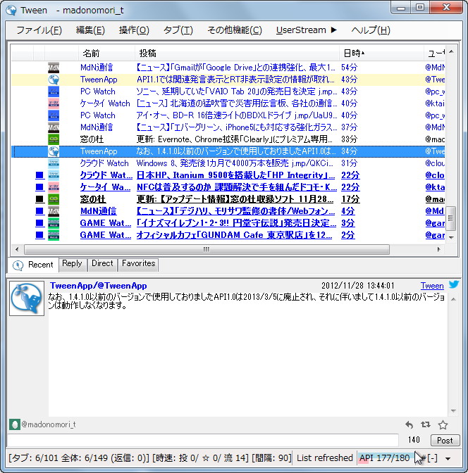The width and height of the screenshot is (468, 473).
Task: Switch to the Reply tab
Action: tap(72, 264)
